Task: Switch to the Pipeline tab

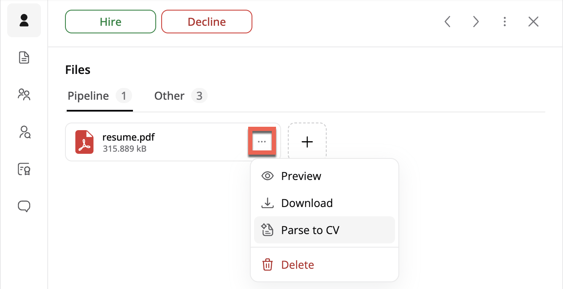Action: [x=100, y=96]
